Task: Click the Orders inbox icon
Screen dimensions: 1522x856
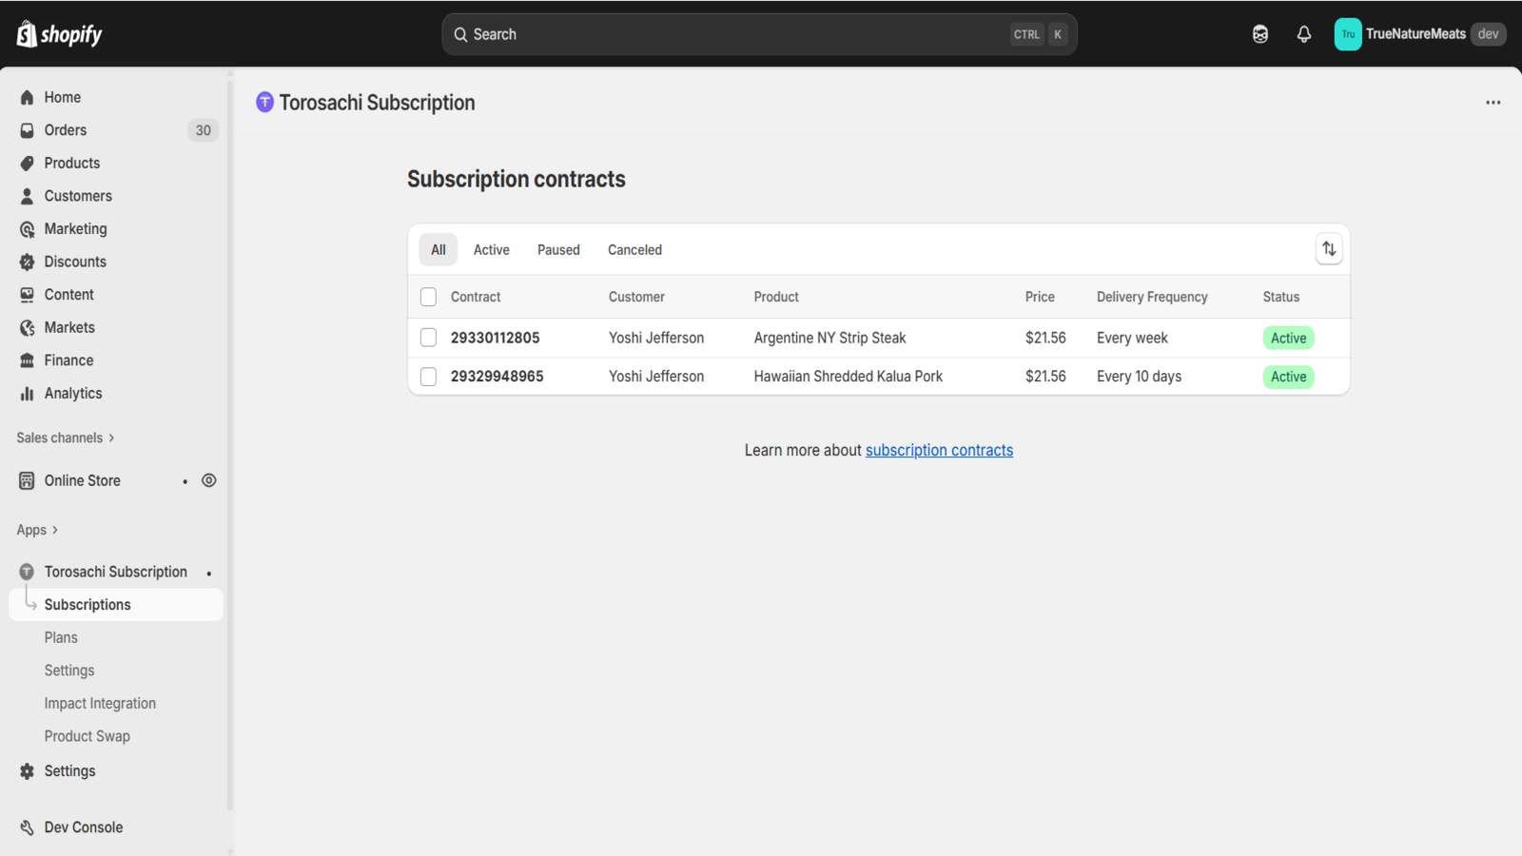Action: pos(27,130)
